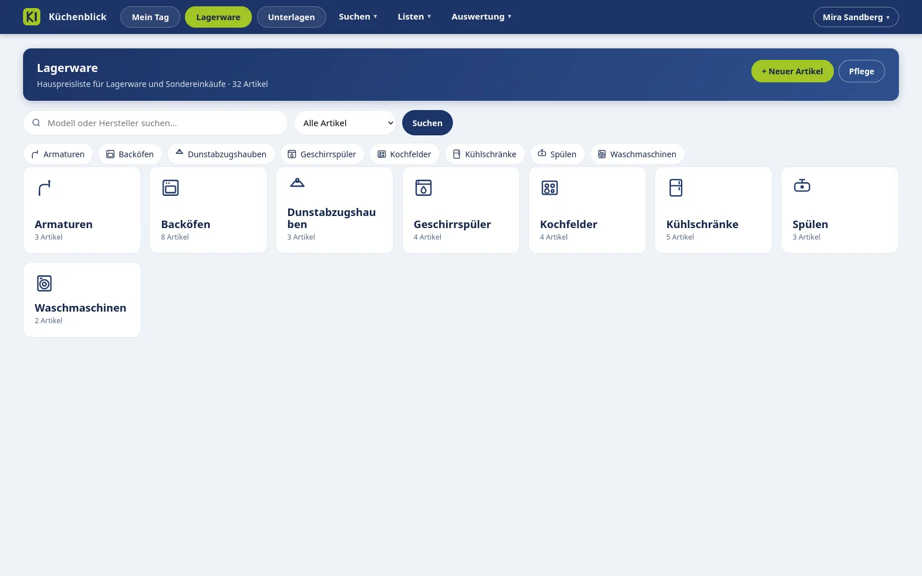
Task: Open the Waschmaschinen card washer icon
Action: click(x=44, y=283)
